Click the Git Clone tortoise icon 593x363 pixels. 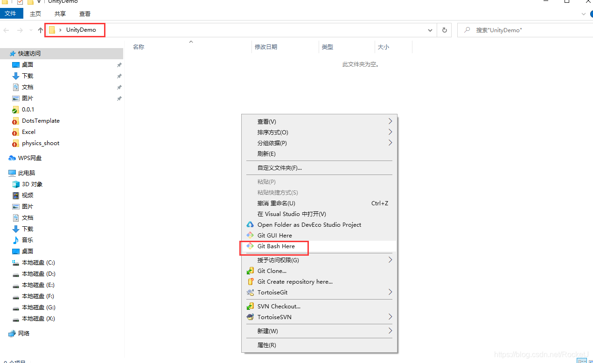click(250, 271)
